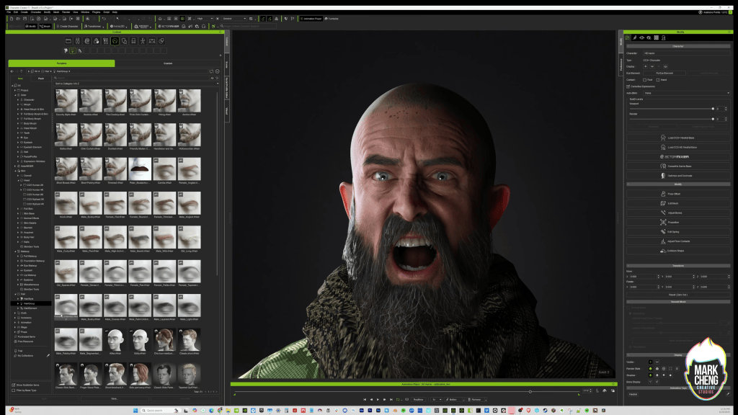This screenshot has height=415, width=738.
Task: Click Windows Start button on taskbar
Action: pyautogui.click(x=135, y=410)
